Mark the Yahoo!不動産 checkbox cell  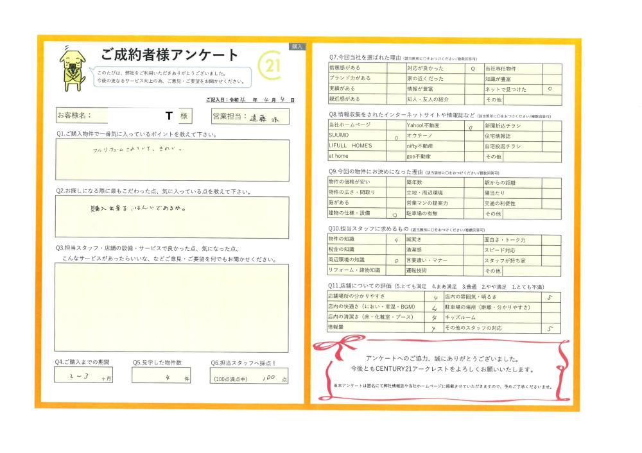pyautogui.click(x=472, y=126)
